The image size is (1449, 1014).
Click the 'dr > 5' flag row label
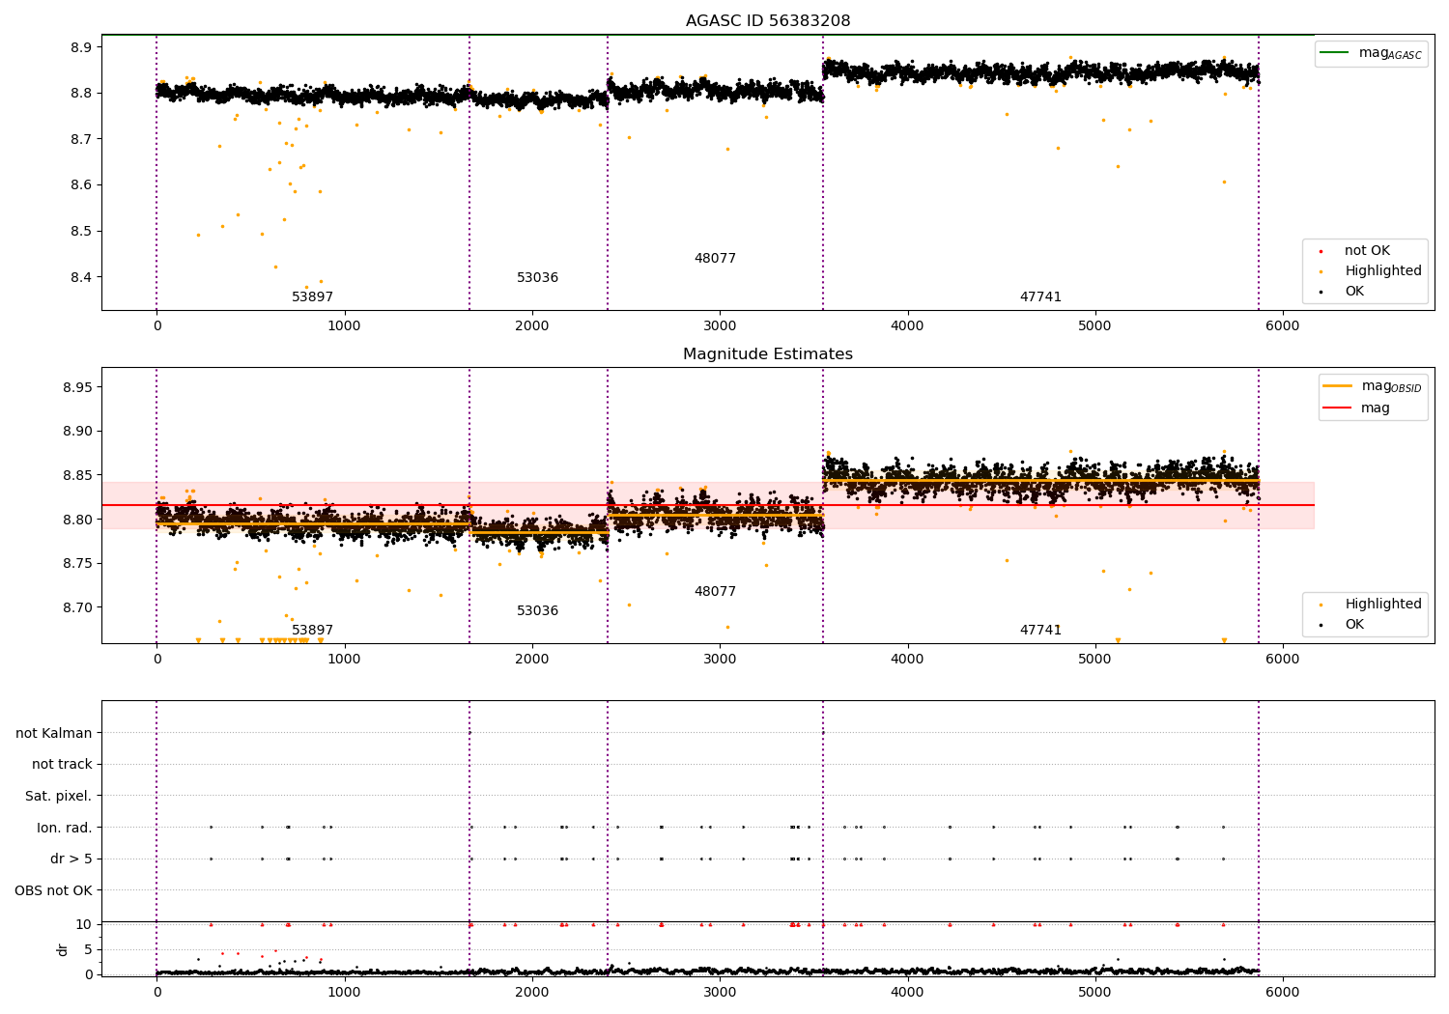71,859
